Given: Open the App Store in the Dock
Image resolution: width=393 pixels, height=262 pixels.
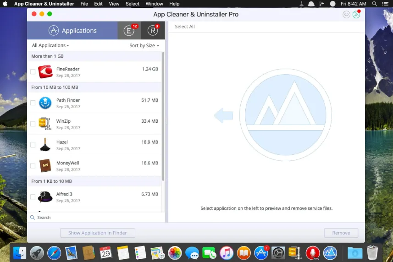Looking at the screenshot, I should point(261,253).
